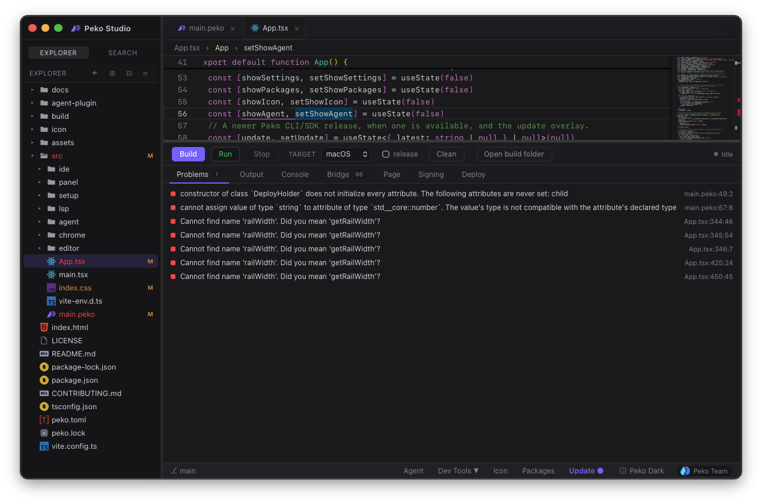Expand the docs folder
This screenshot has width=762, height=504.
click(32, 90)
